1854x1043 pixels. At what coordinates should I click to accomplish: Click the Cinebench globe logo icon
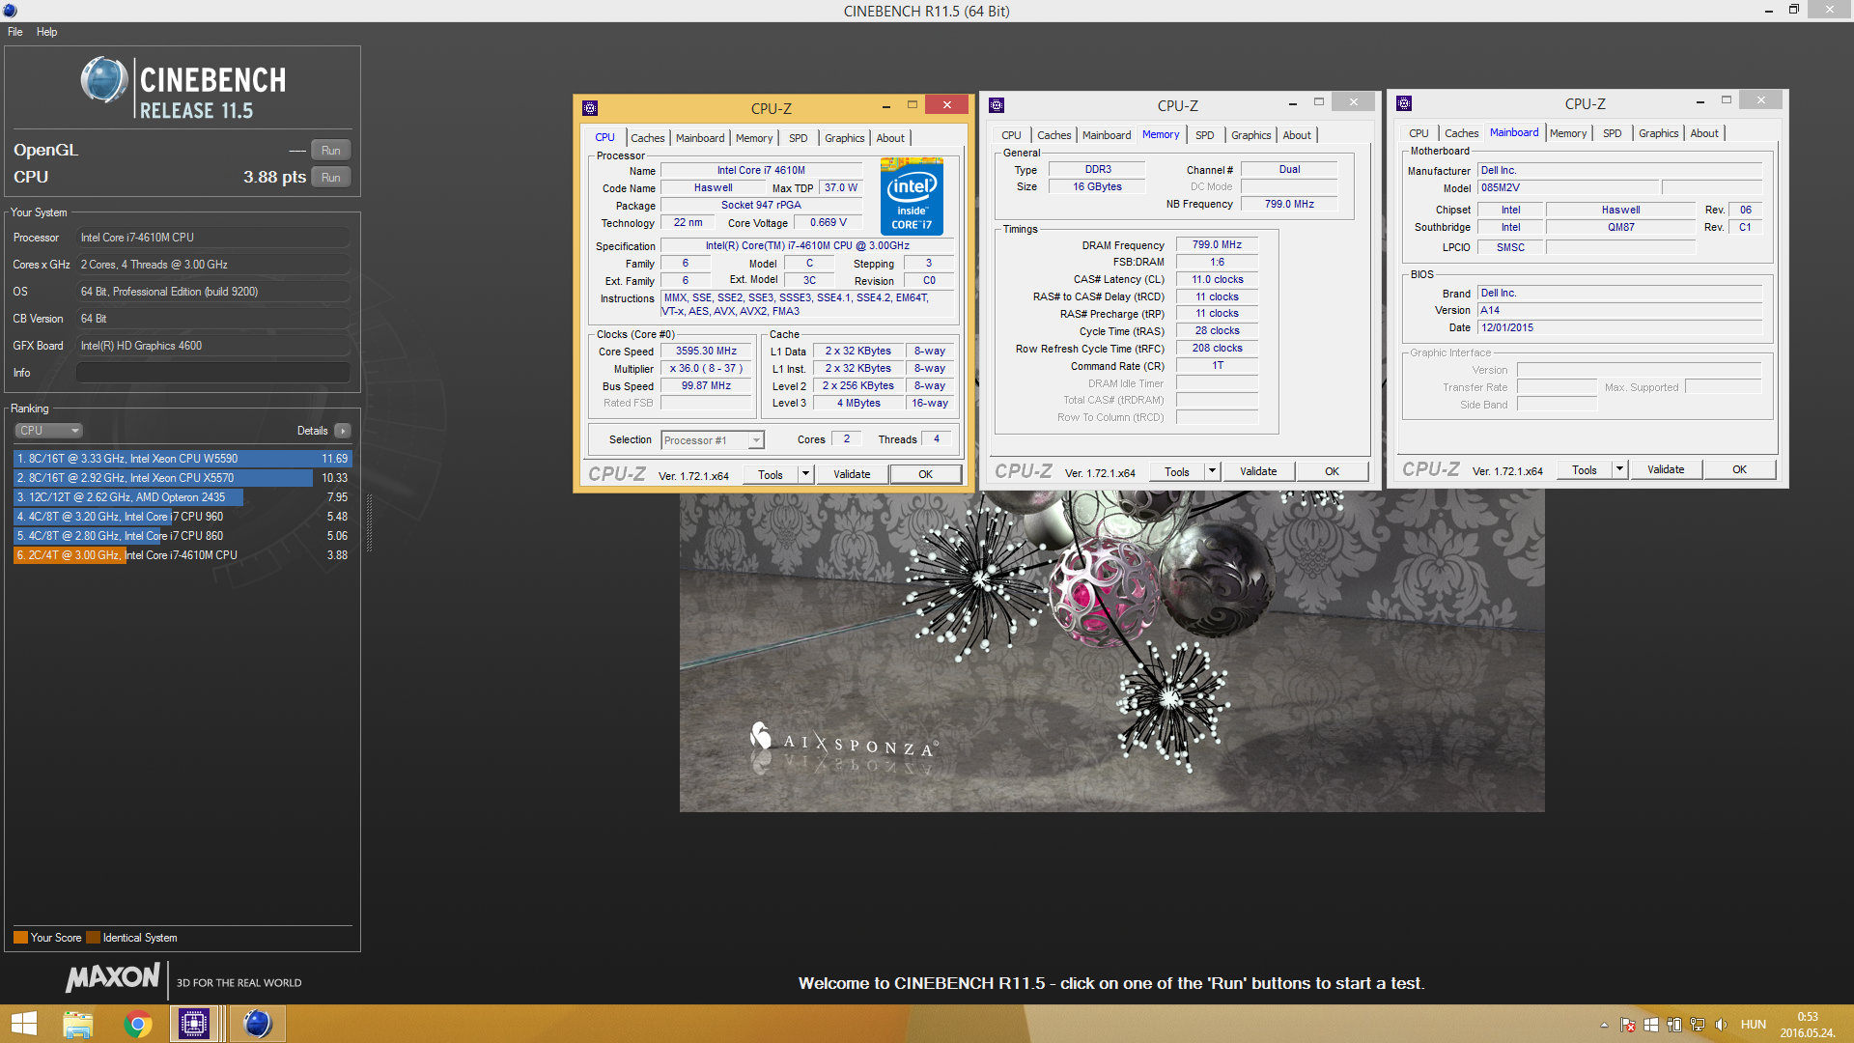point(104,80)
